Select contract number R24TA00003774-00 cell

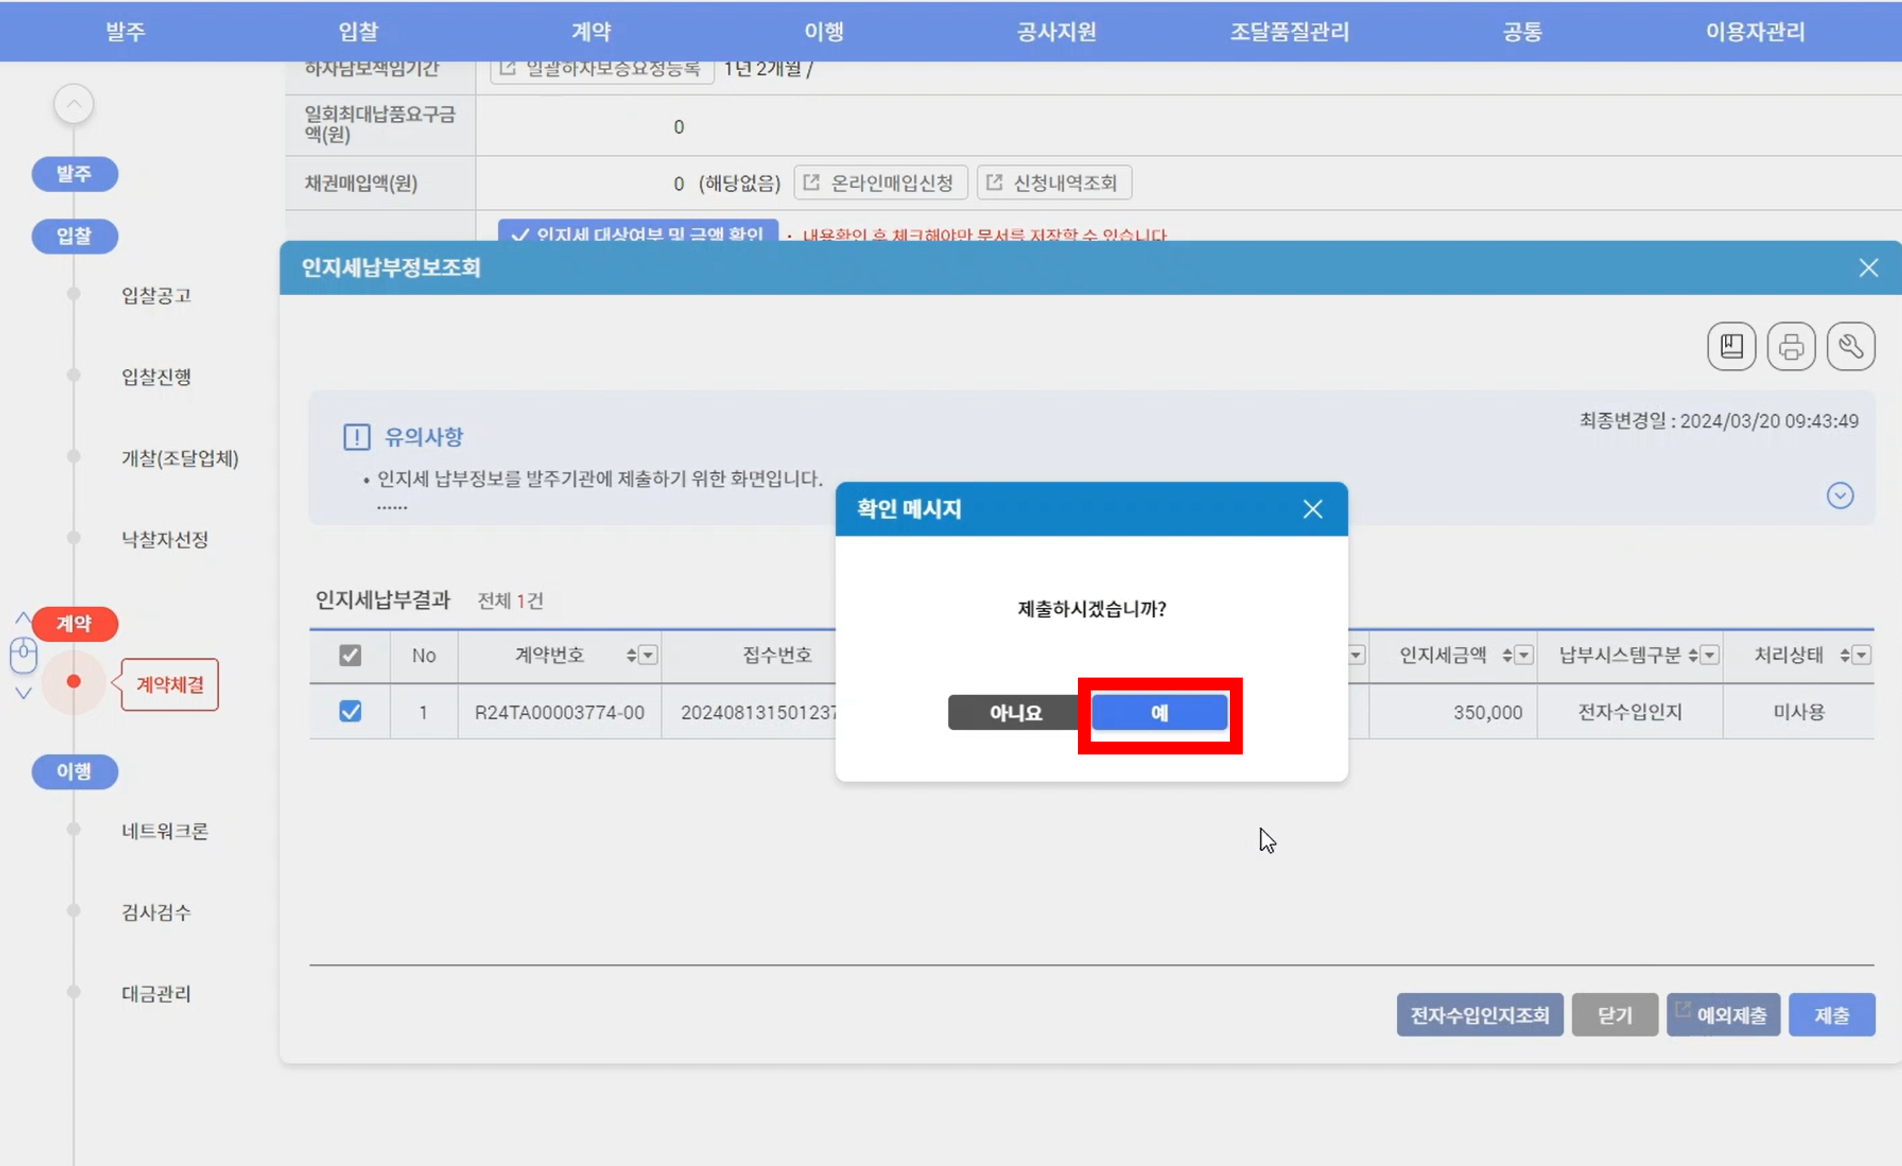pyautogui.click(x=559, y=711)
